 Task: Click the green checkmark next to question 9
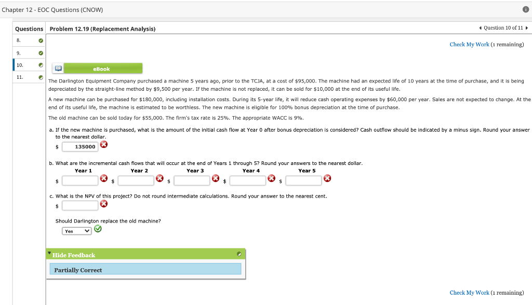click(x=41, y=52)
